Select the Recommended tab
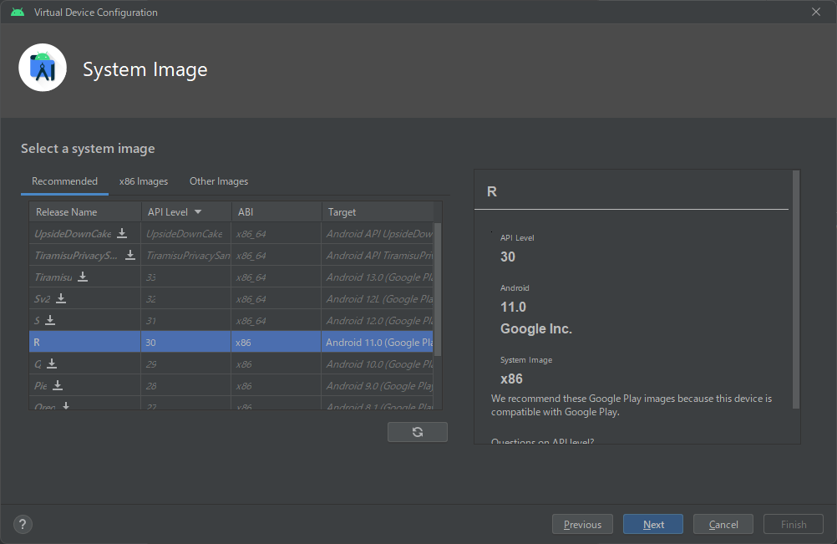 point(64,181)
